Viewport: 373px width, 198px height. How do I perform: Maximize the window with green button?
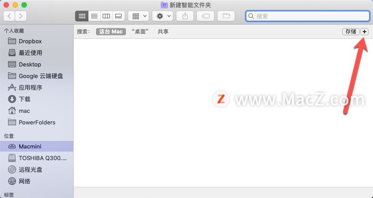[24, 5]
